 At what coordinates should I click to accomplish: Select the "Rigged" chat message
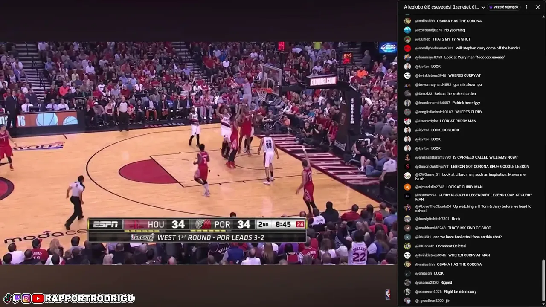point(446,283)
